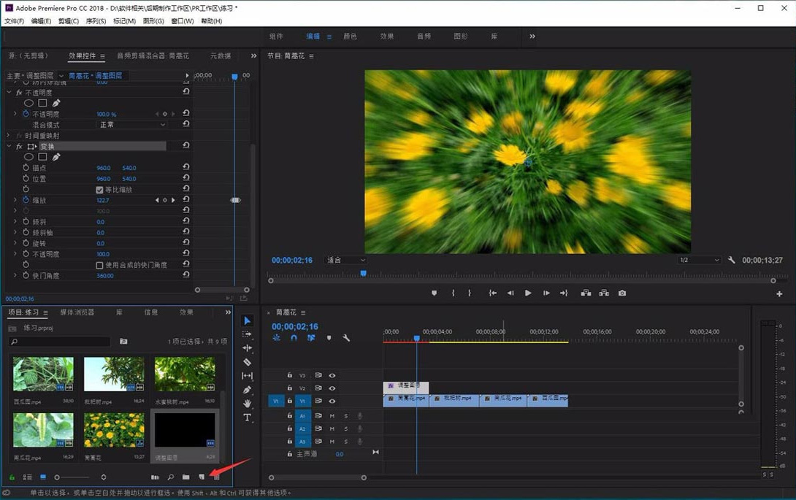
Task: Click the New Item icon in project panel
Action: 202,477
